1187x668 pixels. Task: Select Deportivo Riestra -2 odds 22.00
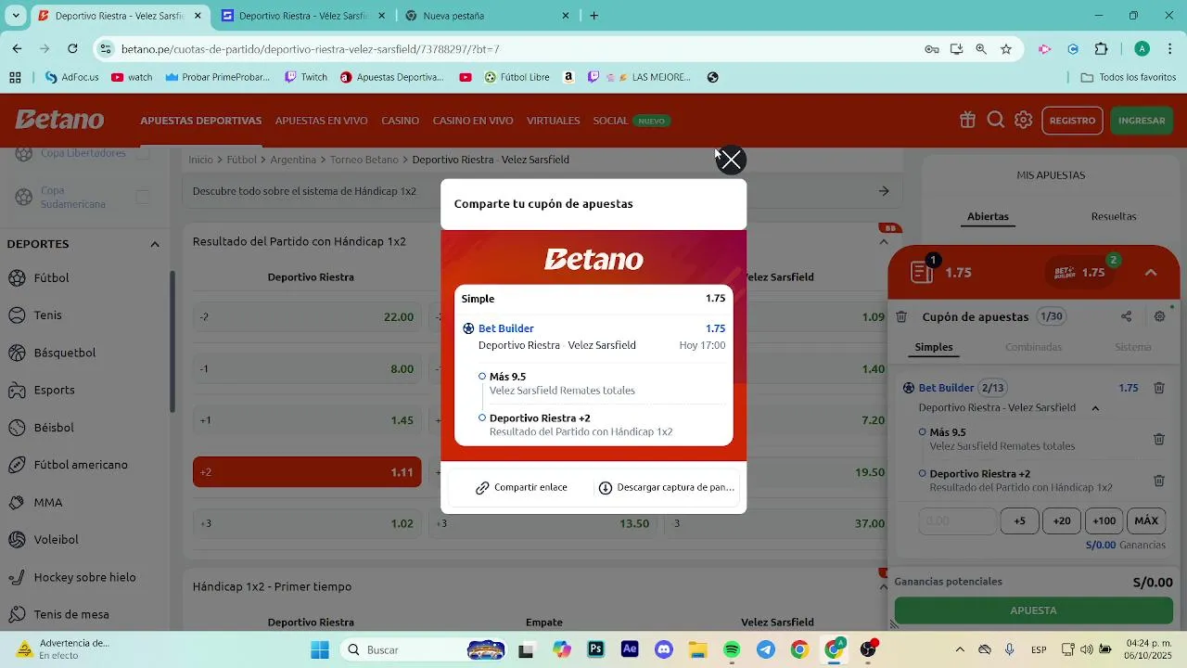307,317
